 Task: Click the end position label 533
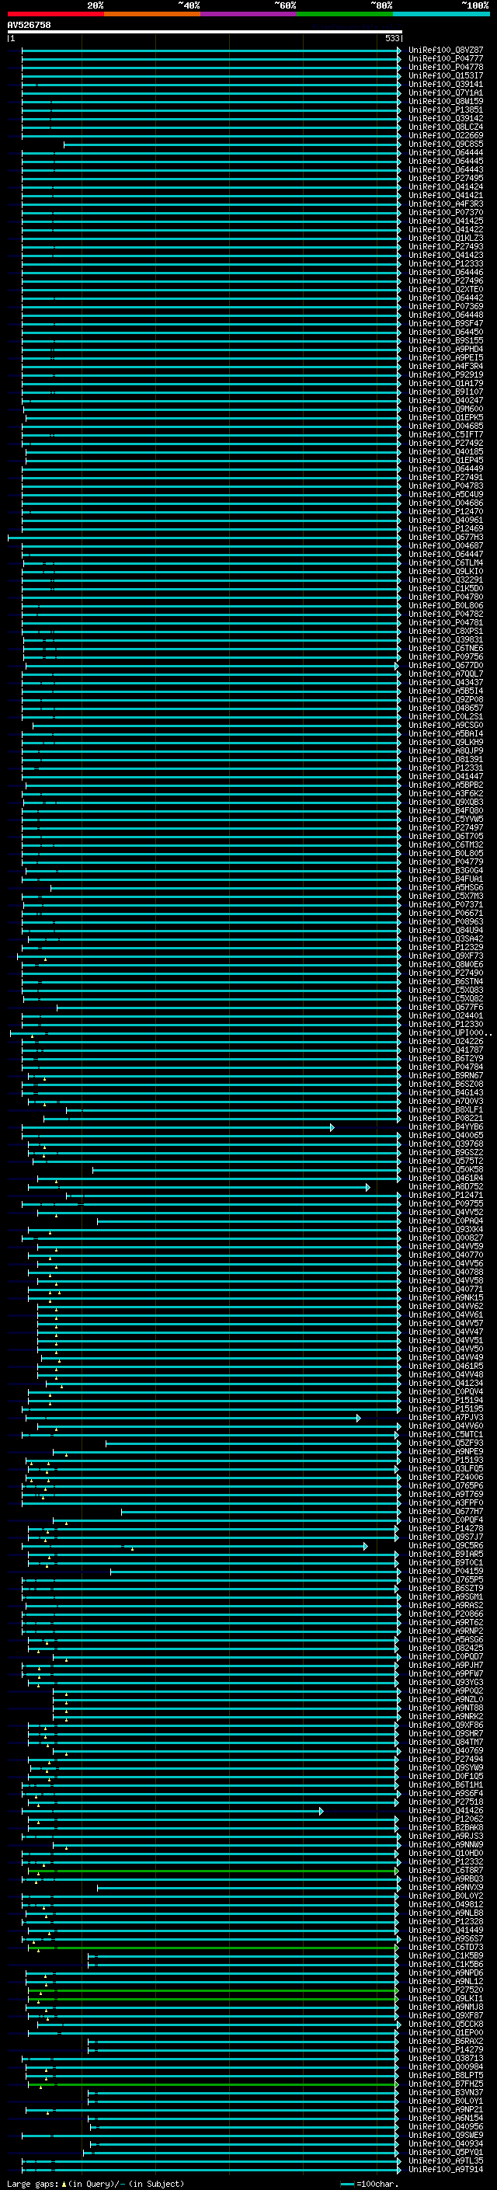[391, 38]
